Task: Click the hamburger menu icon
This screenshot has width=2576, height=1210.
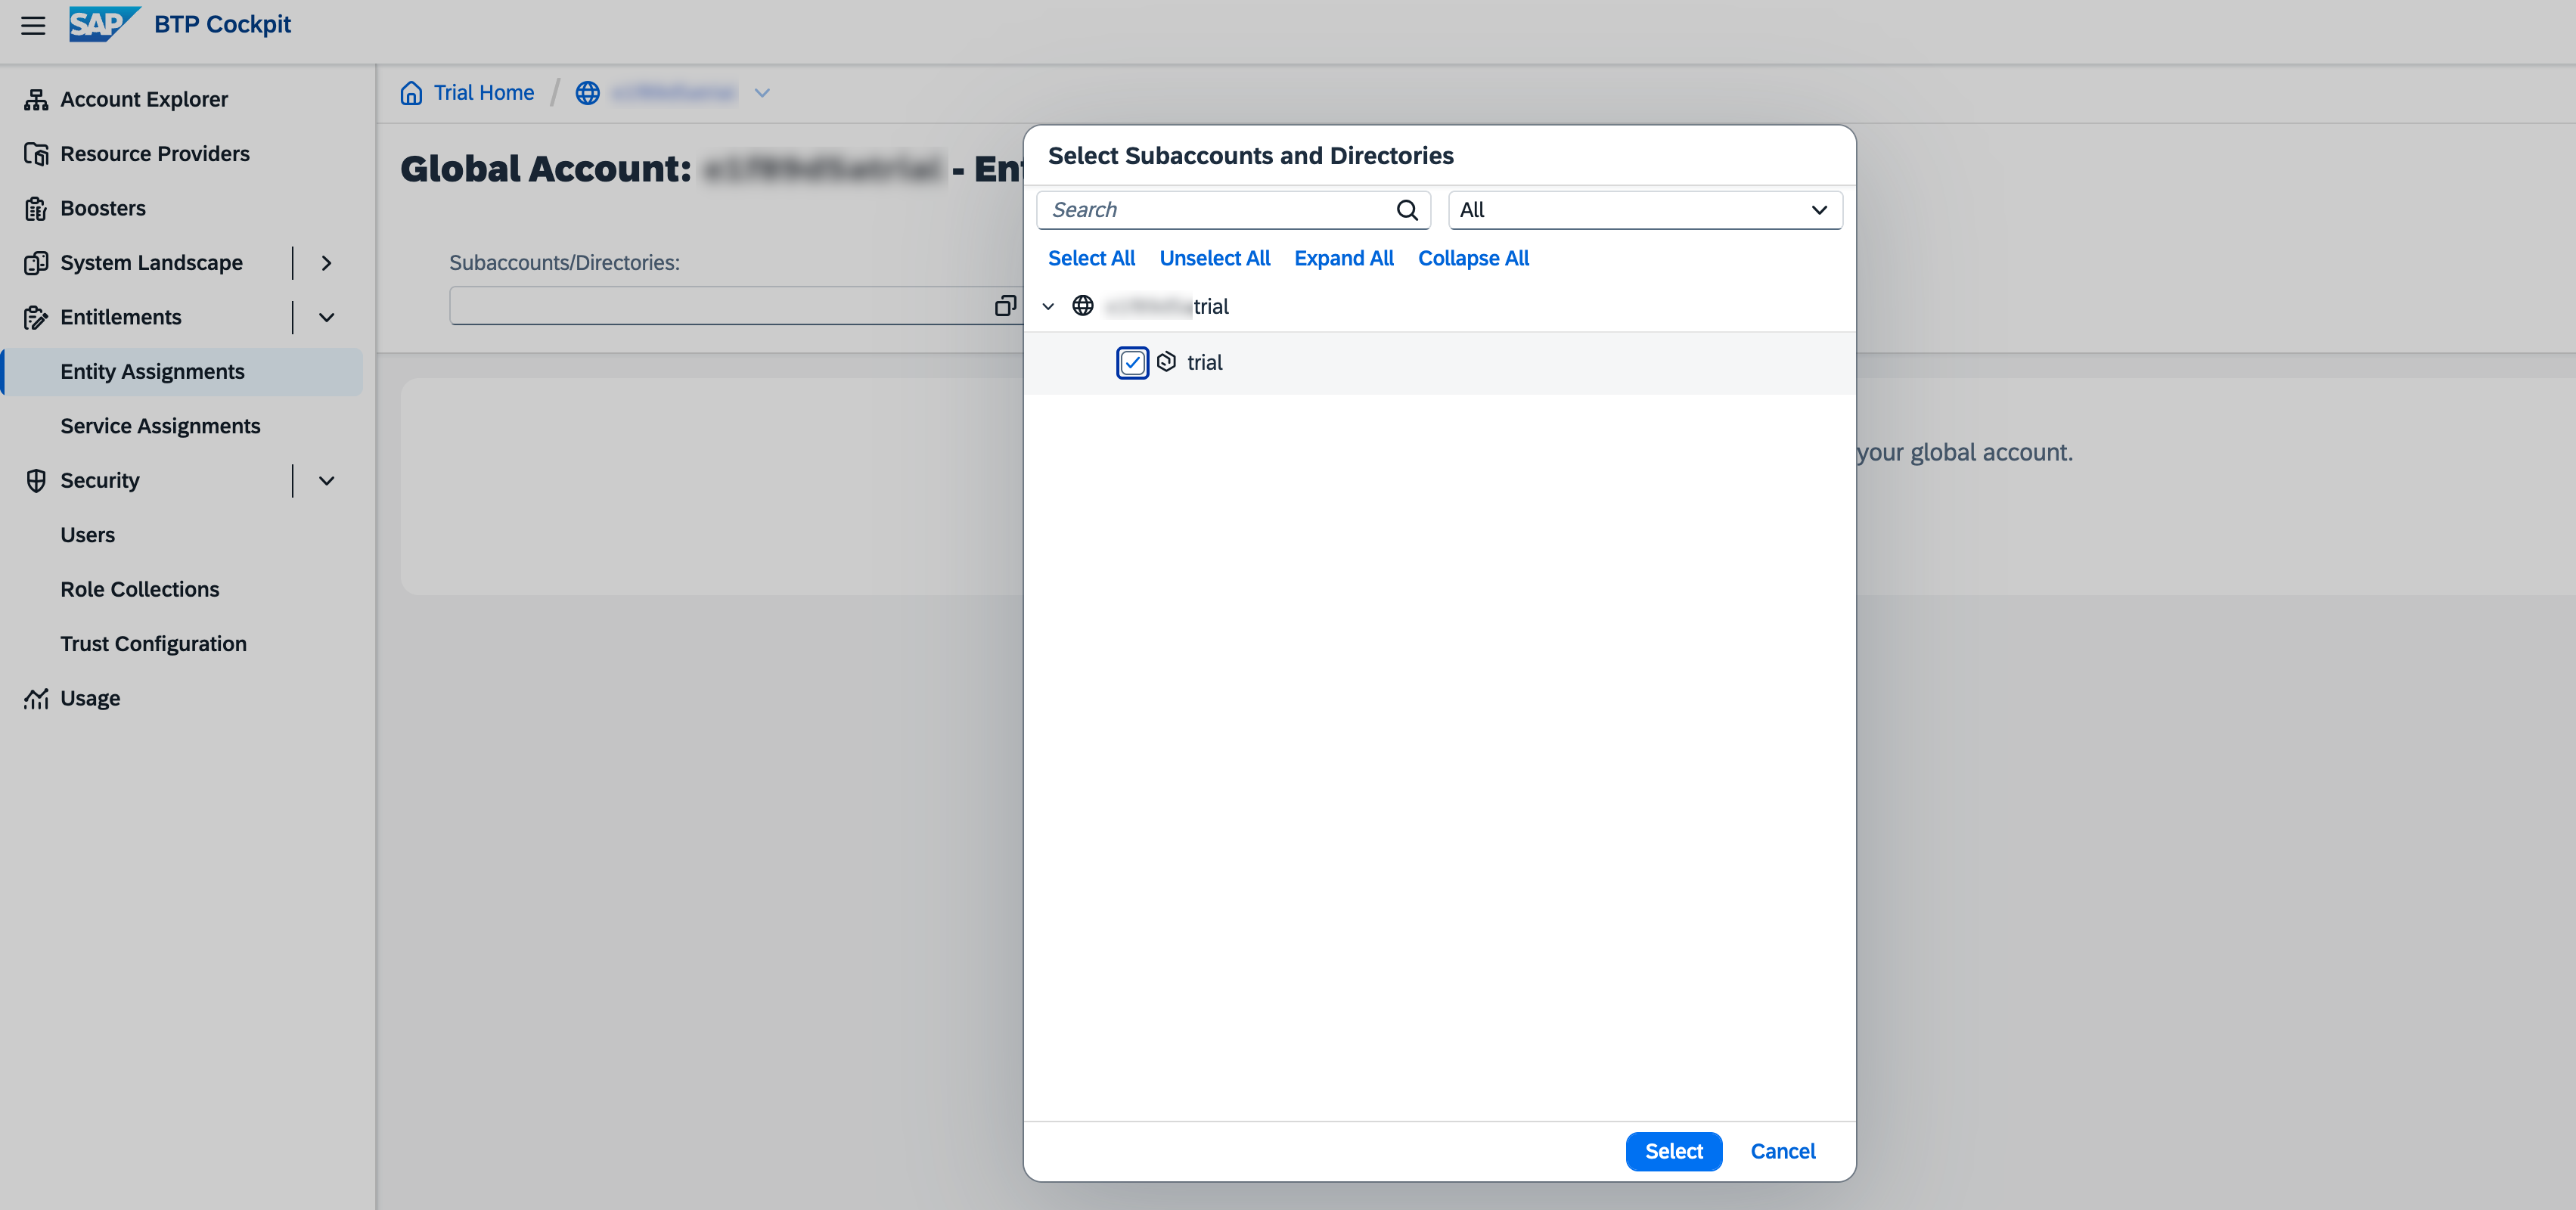Action: [x=33, y=25]
